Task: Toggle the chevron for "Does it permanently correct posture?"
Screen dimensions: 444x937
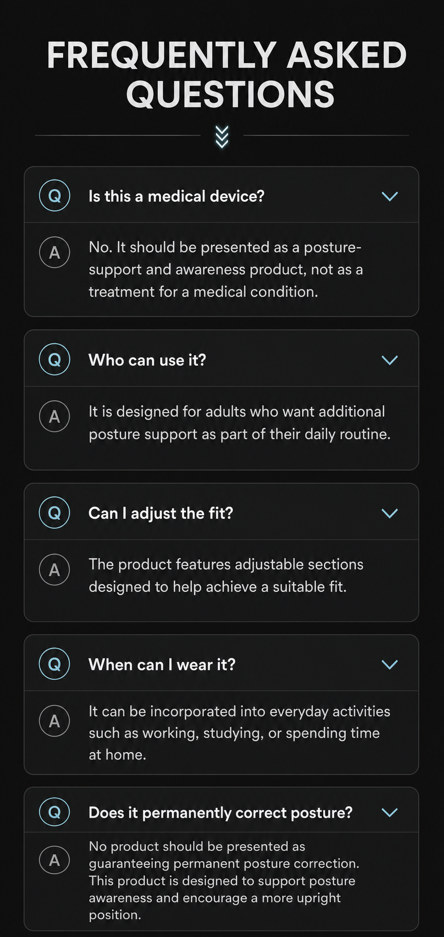Action: point(390,812)
